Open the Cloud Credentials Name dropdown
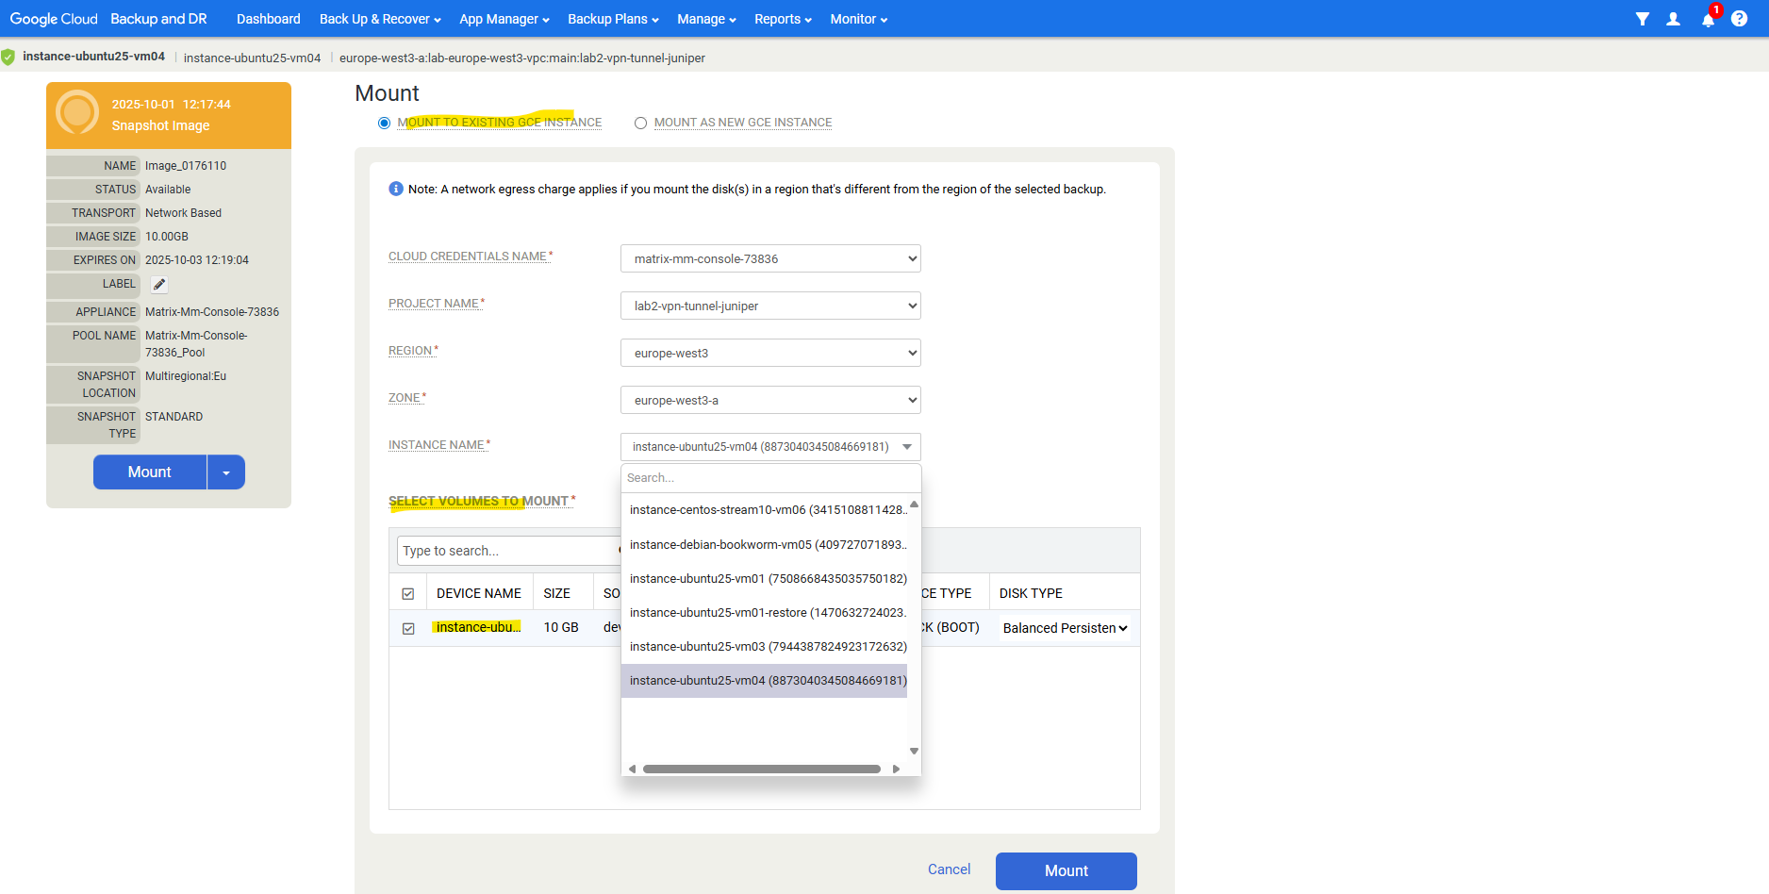 pyautogui.click(x=770, y=258)
